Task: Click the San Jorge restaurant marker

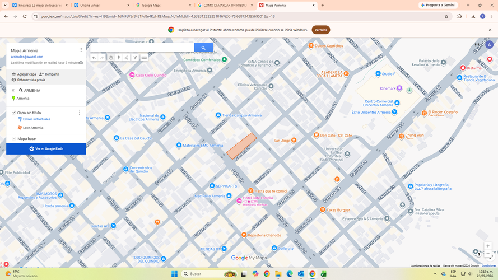Action: [x=294, y=140]
